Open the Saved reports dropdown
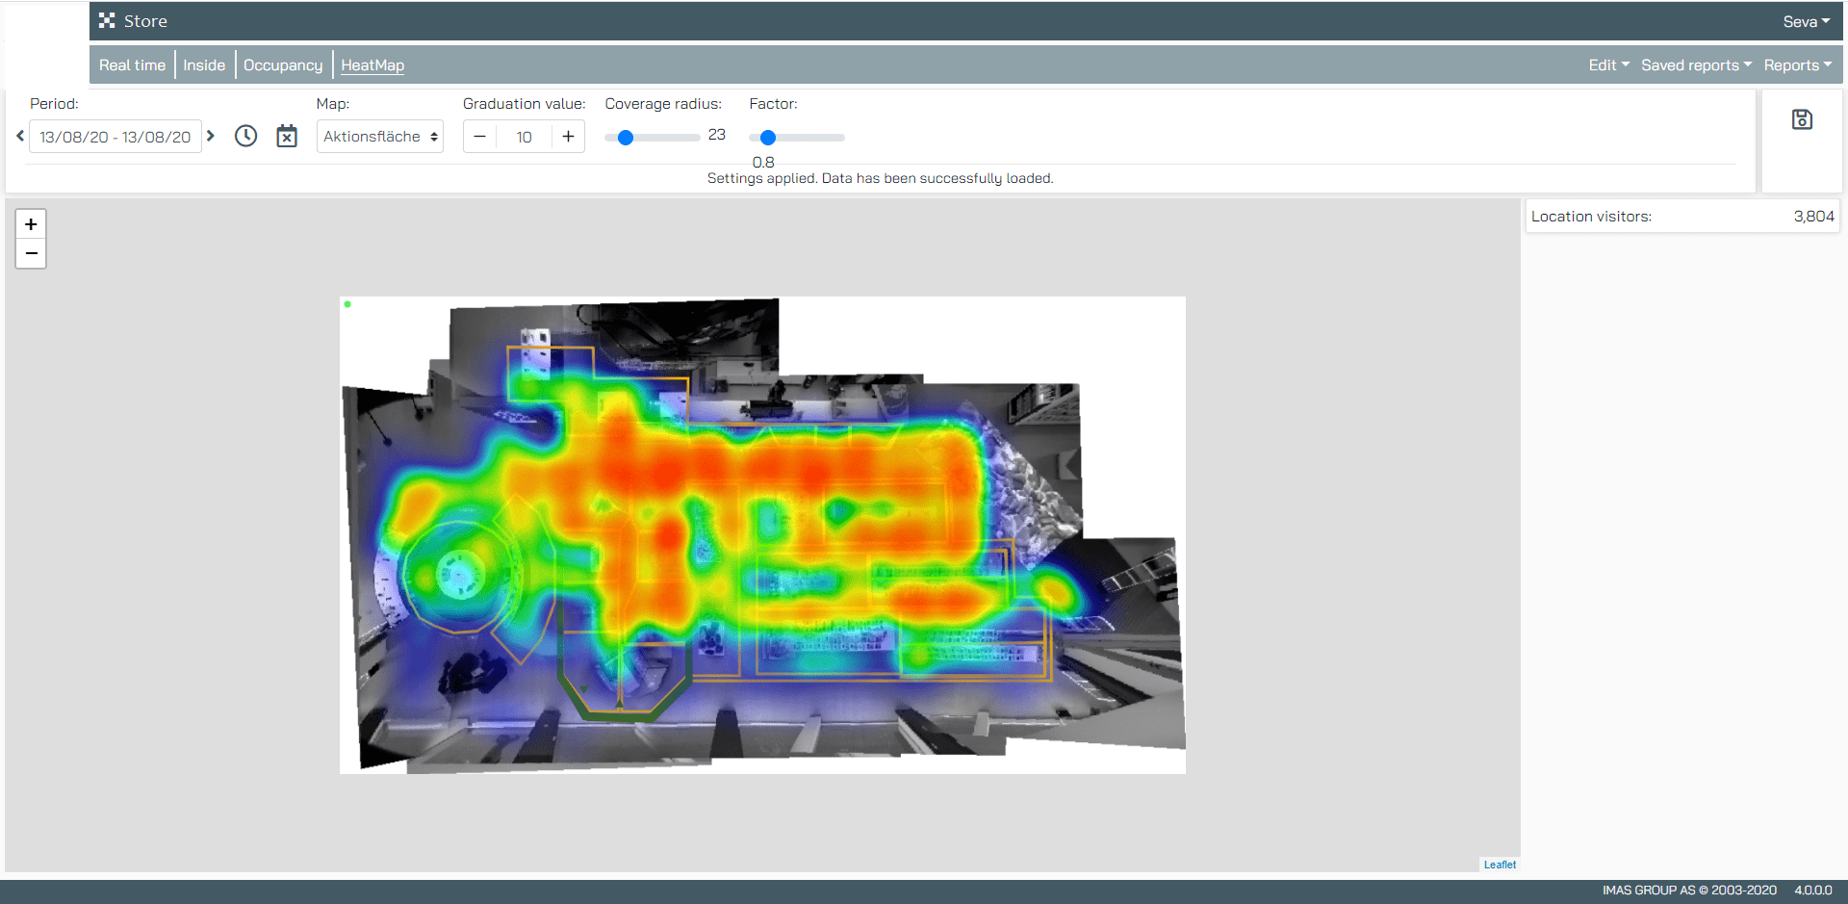Image resolution: width=1848 pixels, height=904 pixels. pos(1696,65)
